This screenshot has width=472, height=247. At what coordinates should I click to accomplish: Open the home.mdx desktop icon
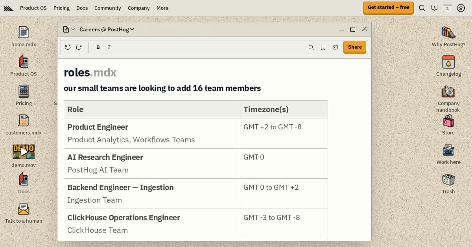point(24,32)
